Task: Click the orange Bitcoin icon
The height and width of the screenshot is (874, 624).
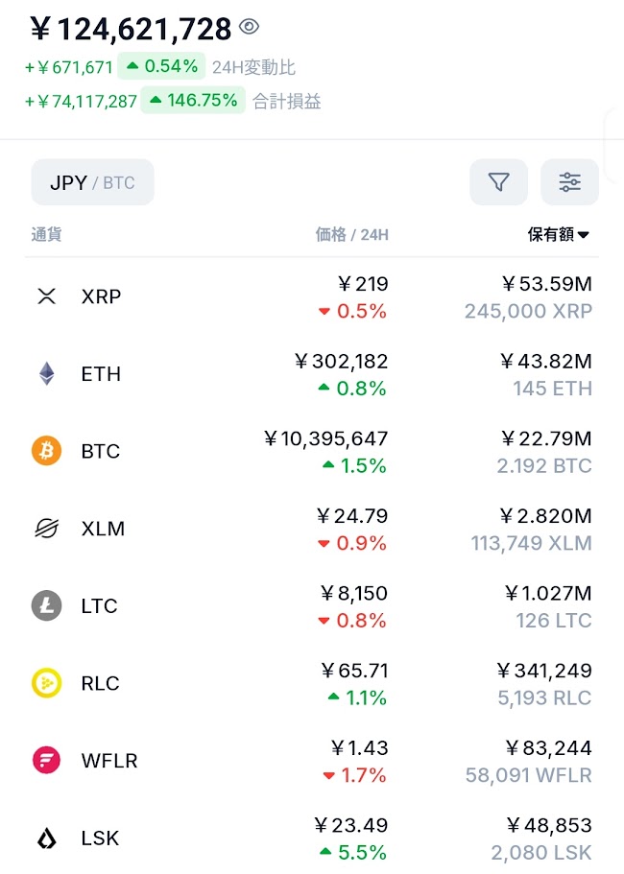Action: (x=46, y=451)
